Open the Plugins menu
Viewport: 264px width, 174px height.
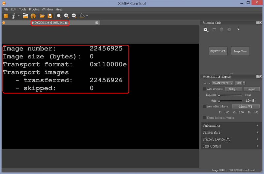pyautogui.click(x=34, y=9)
